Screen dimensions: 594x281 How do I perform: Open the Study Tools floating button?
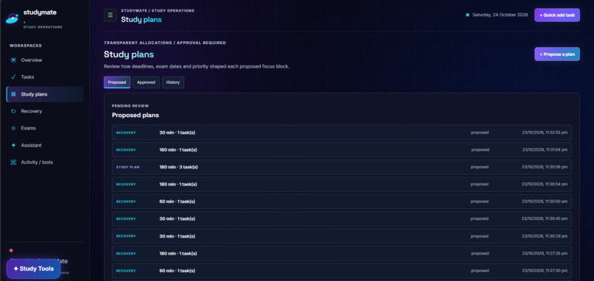33,269
